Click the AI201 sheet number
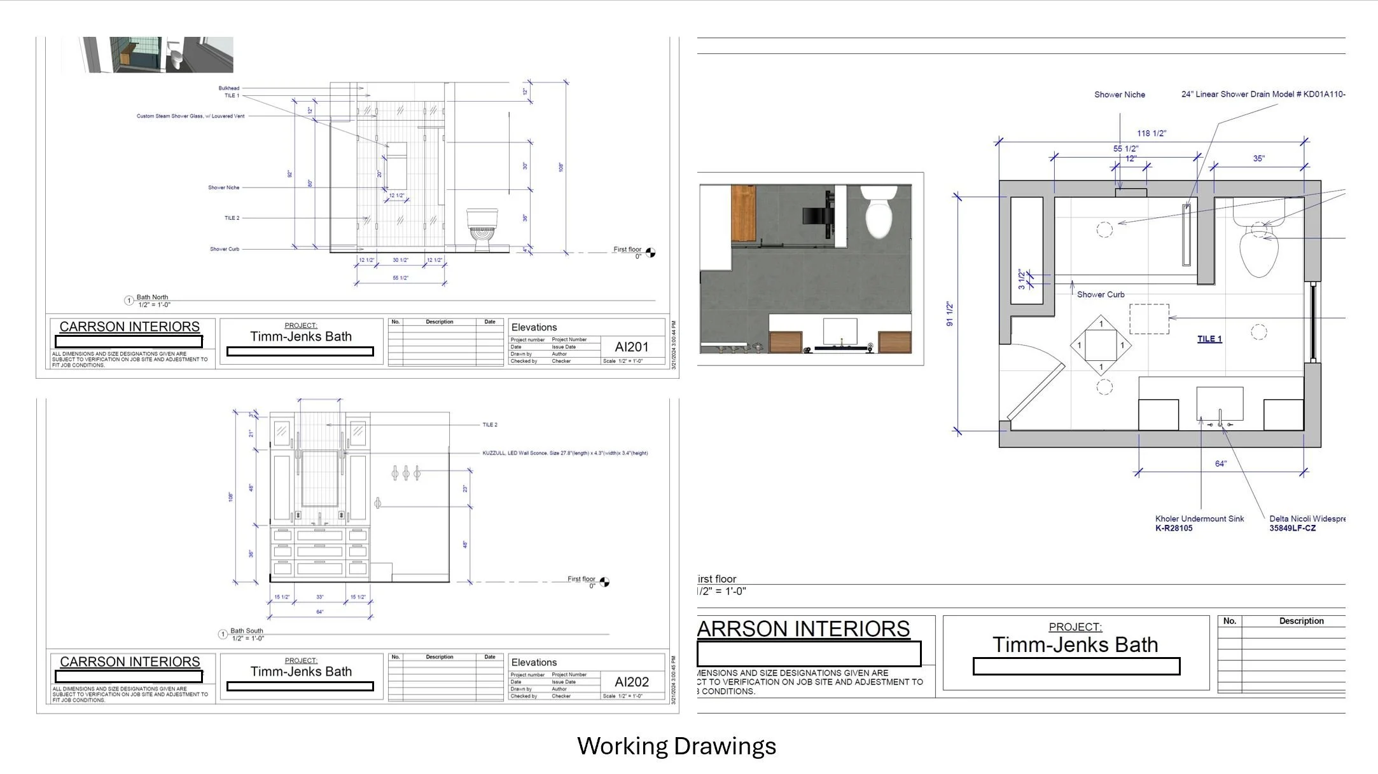Viewport: 1378px width, 774px height. pyautogui.click(x=631, y=347)
